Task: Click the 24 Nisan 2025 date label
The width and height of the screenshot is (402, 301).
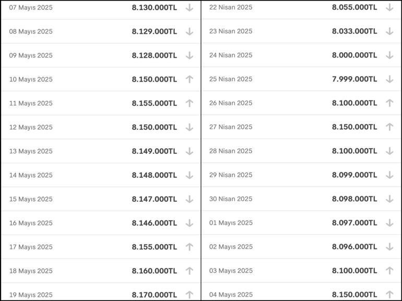Action: click(x=231, y=55)
